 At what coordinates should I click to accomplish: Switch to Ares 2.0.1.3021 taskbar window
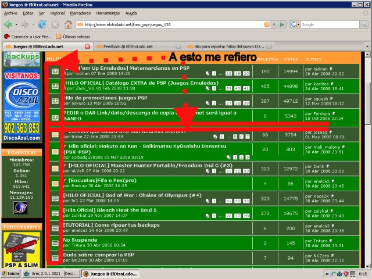[x=51, y=274]
